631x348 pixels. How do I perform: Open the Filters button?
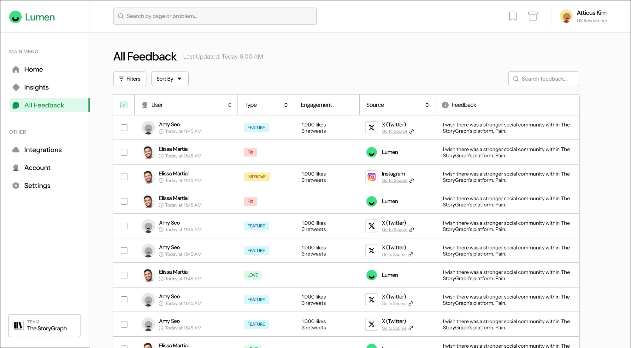[130, 79]
